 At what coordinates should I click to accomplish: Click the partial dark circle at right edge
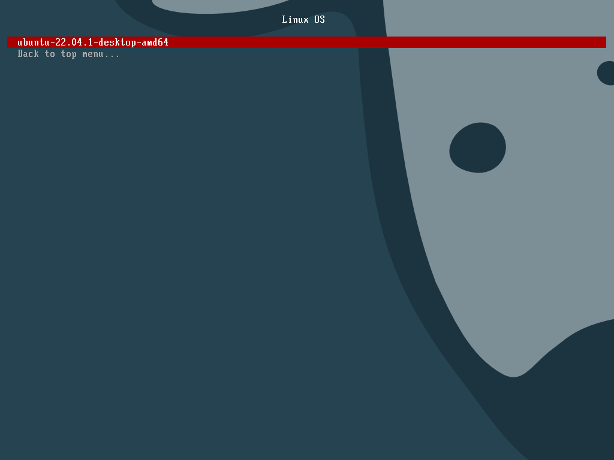[x=607, y=72]
